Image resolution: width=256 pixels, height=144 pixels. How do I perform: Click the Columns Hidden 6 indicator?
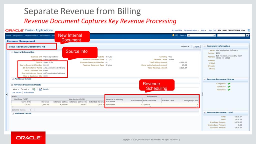(21, 110)
